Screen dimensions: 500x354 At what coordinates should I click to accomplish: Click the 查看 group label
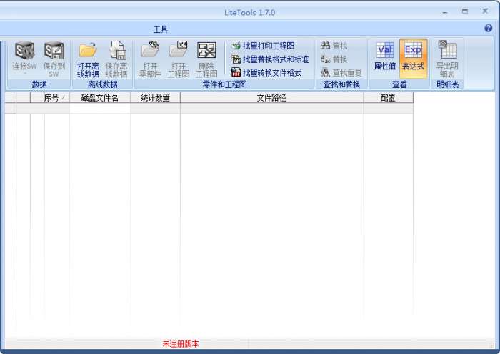[x=399, y=84]
